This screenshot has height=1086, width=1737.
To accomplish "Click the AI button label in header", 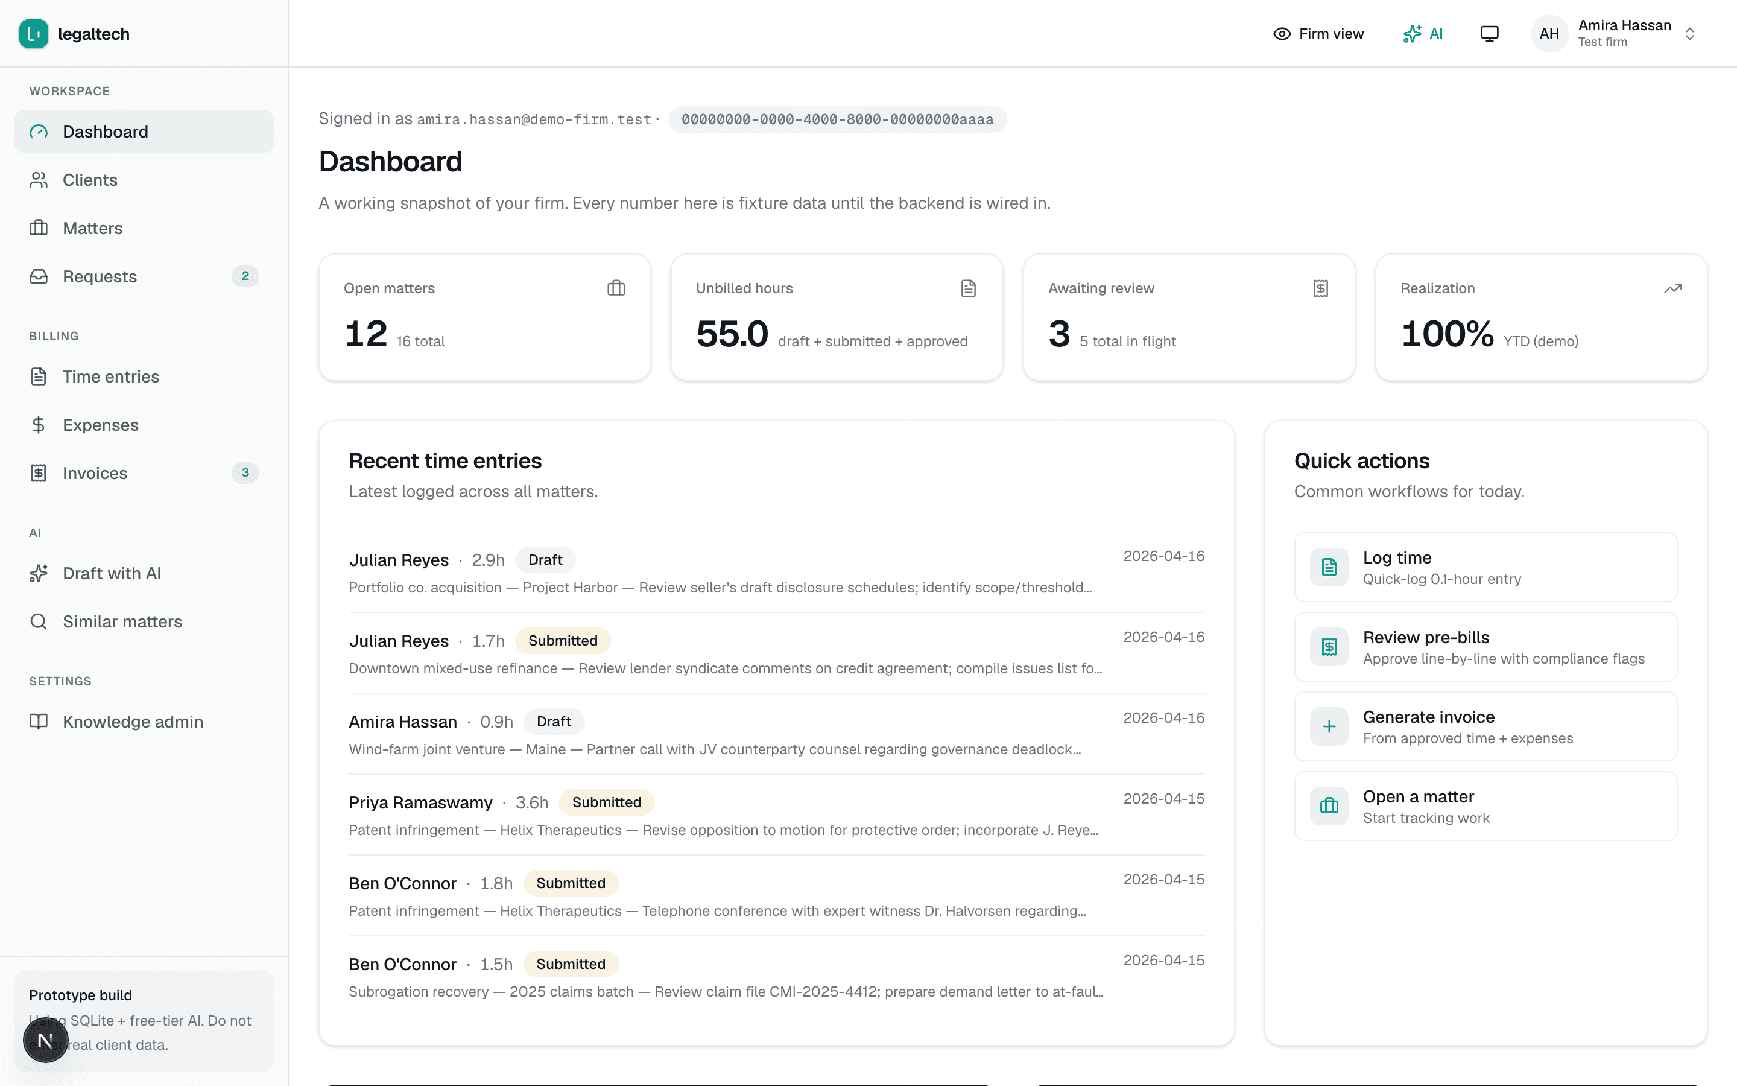I will coord(1435,34).
